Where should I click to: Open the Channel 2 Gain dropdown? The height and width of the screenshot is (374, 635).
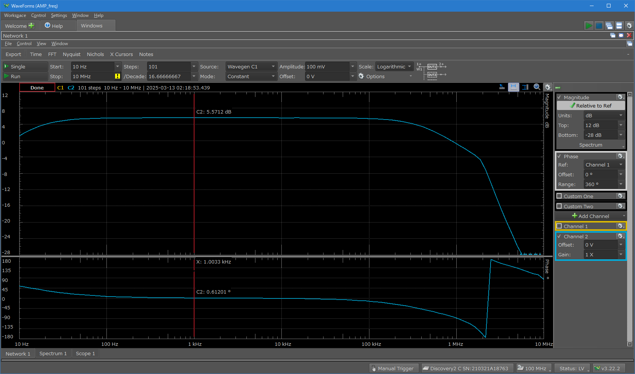pyautogui.click(x=621, y=254)
